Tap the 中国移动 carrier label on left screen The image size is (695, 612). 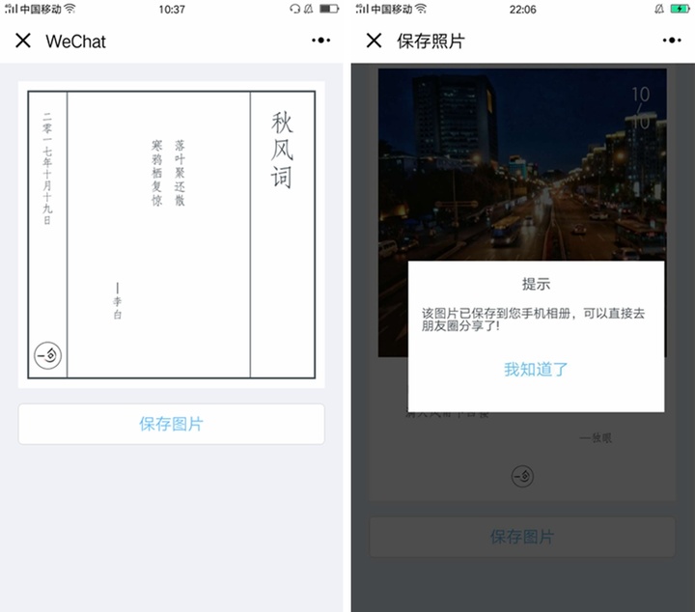pyautogui.click(x=41, y=9)
